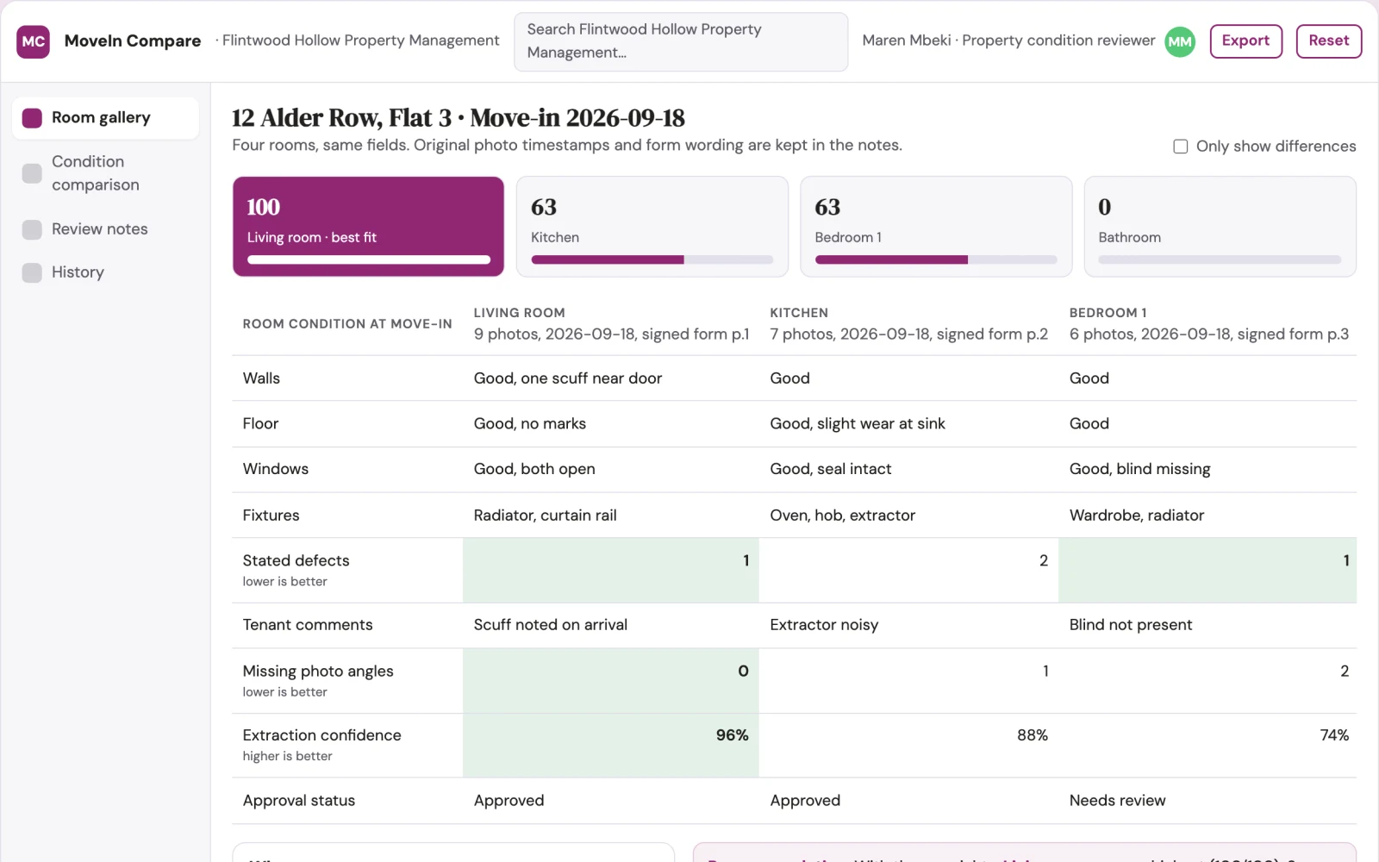The image size is (1379, 862).
Task: Click the Walls row label
Action: (x=261, y=378)
